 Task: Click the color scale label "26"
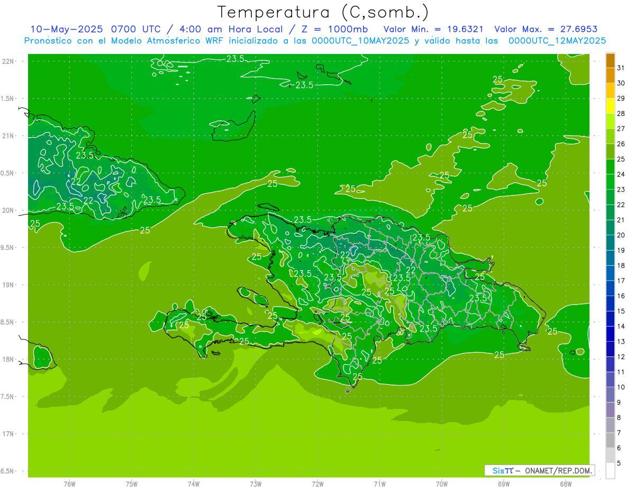tap(621, 144)
